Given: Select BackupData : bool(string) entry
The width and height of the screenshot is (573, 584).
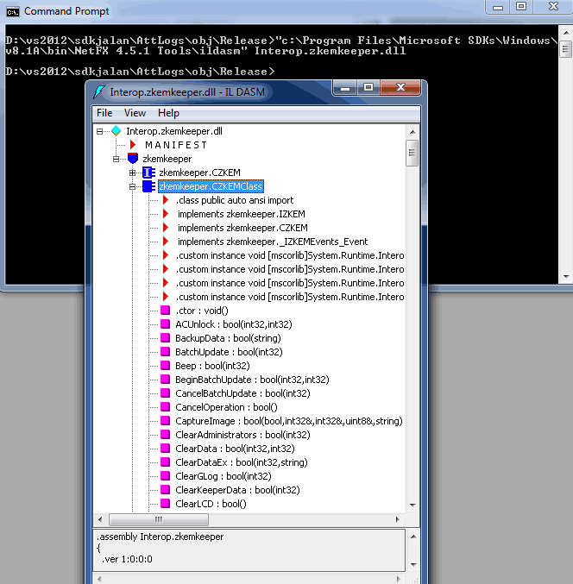Looking at the screenshot, I should coord(228,338).
